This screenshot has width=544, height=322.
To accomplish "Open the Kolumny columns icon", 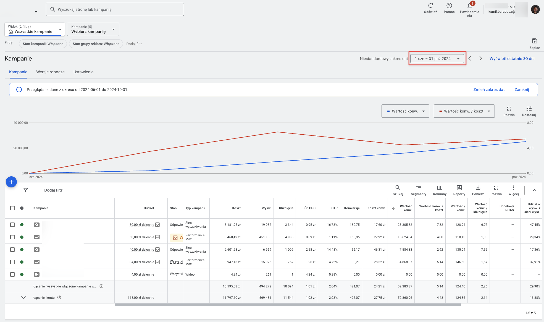I will (x=440, y=188).
